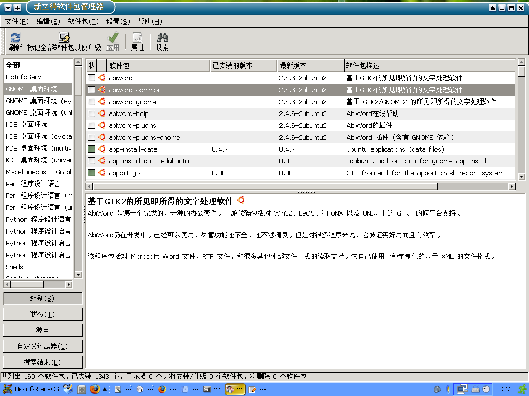
Task: Toggle the status checkbox for abiword
Action: pyautogui.click(x=91, y=78)
